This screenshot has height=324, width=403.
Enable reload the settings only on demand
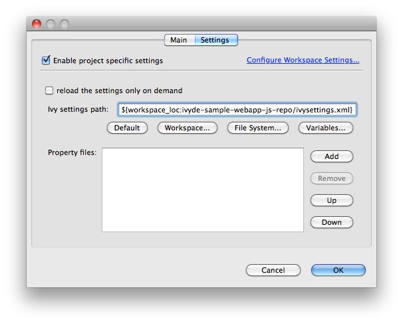[x=49, y=90]
